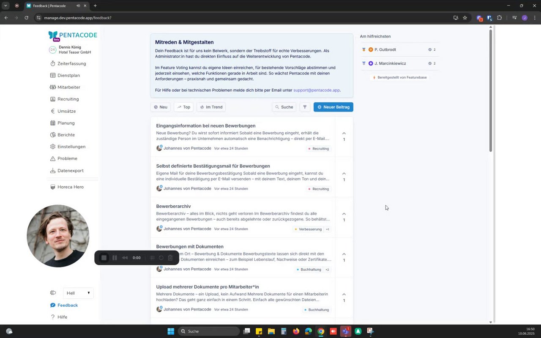Bookmark this page with star icon
The width and height of the screenshot is (541, 338).
[x=465, y=18]
